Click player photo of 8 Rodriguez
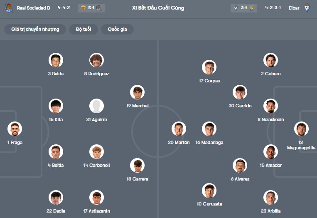317x218 pixels. point(96,60)
